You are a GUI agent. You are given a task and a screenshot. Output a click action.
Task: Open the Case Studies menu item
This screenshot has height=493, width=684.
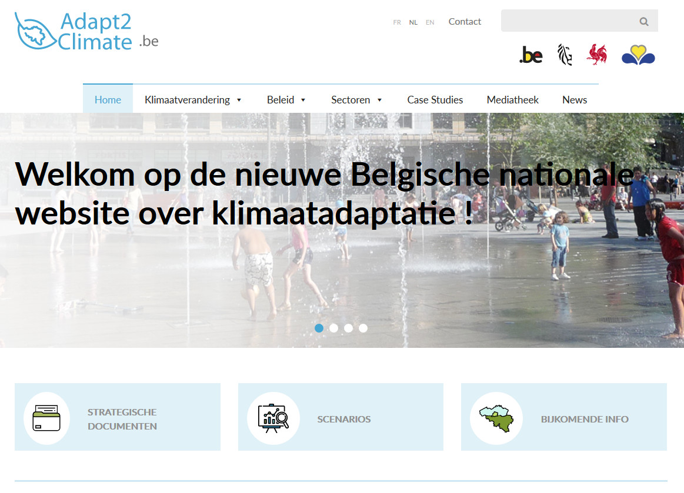pyautogui.click(x=435, y=100)
